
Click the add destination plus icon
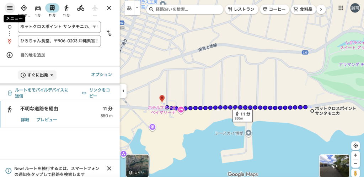tap(10, 55)
